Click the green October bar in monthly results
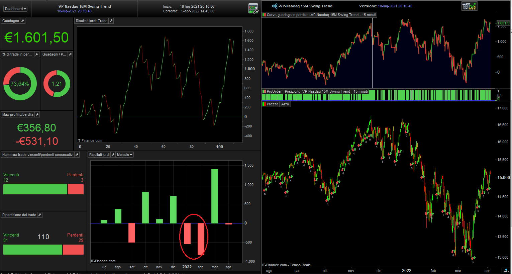This screenshot has height=274, width=512. (145, 207)
